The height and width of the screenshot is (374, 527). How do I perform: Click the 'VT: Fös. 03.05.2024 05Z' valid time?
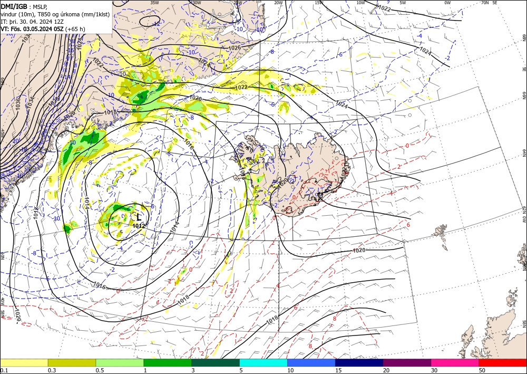click(32, 29)
